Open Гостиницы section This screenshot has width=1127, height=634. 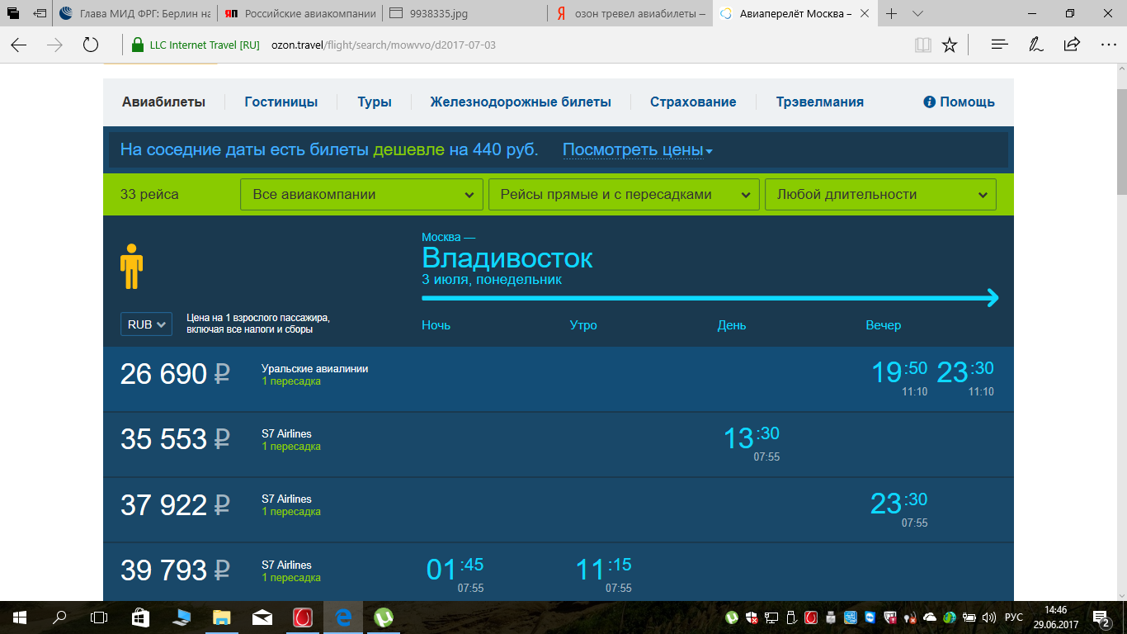(x=281, y=102)
